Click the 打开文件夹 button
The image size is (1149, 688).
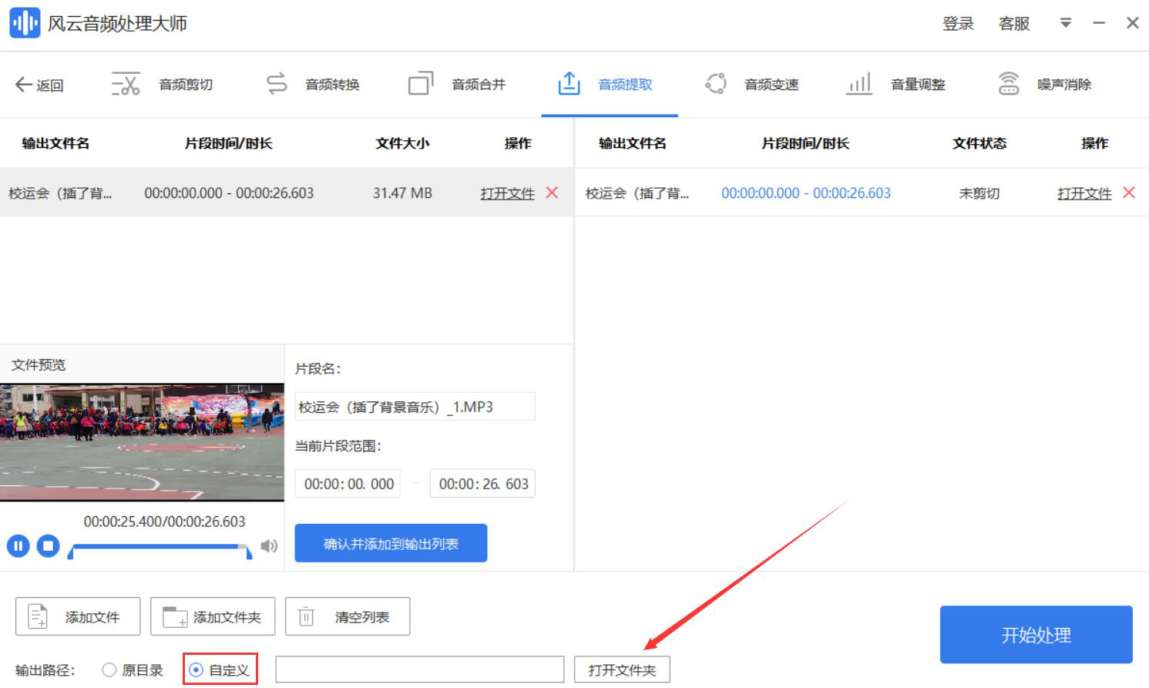click(x=622, y=670)
